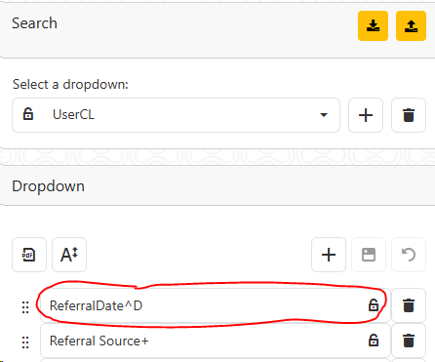Add a new dropdown item with plus
Viewport: 435px width, 362px height.
coord(329,255)
